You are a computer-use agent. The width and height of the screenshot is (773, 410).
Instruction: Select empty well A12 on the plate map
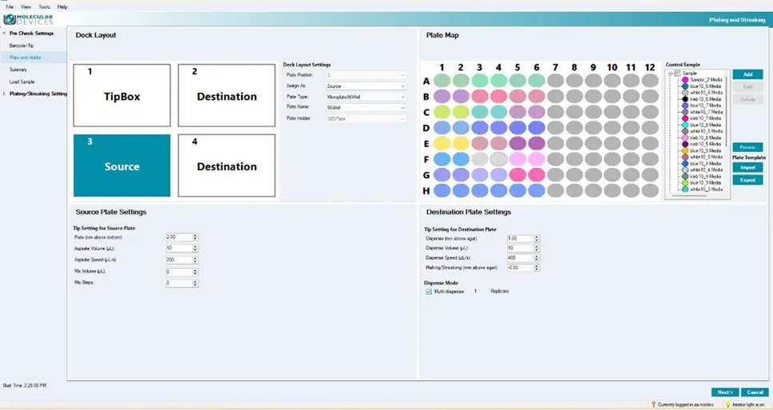(x=650, y=81)
